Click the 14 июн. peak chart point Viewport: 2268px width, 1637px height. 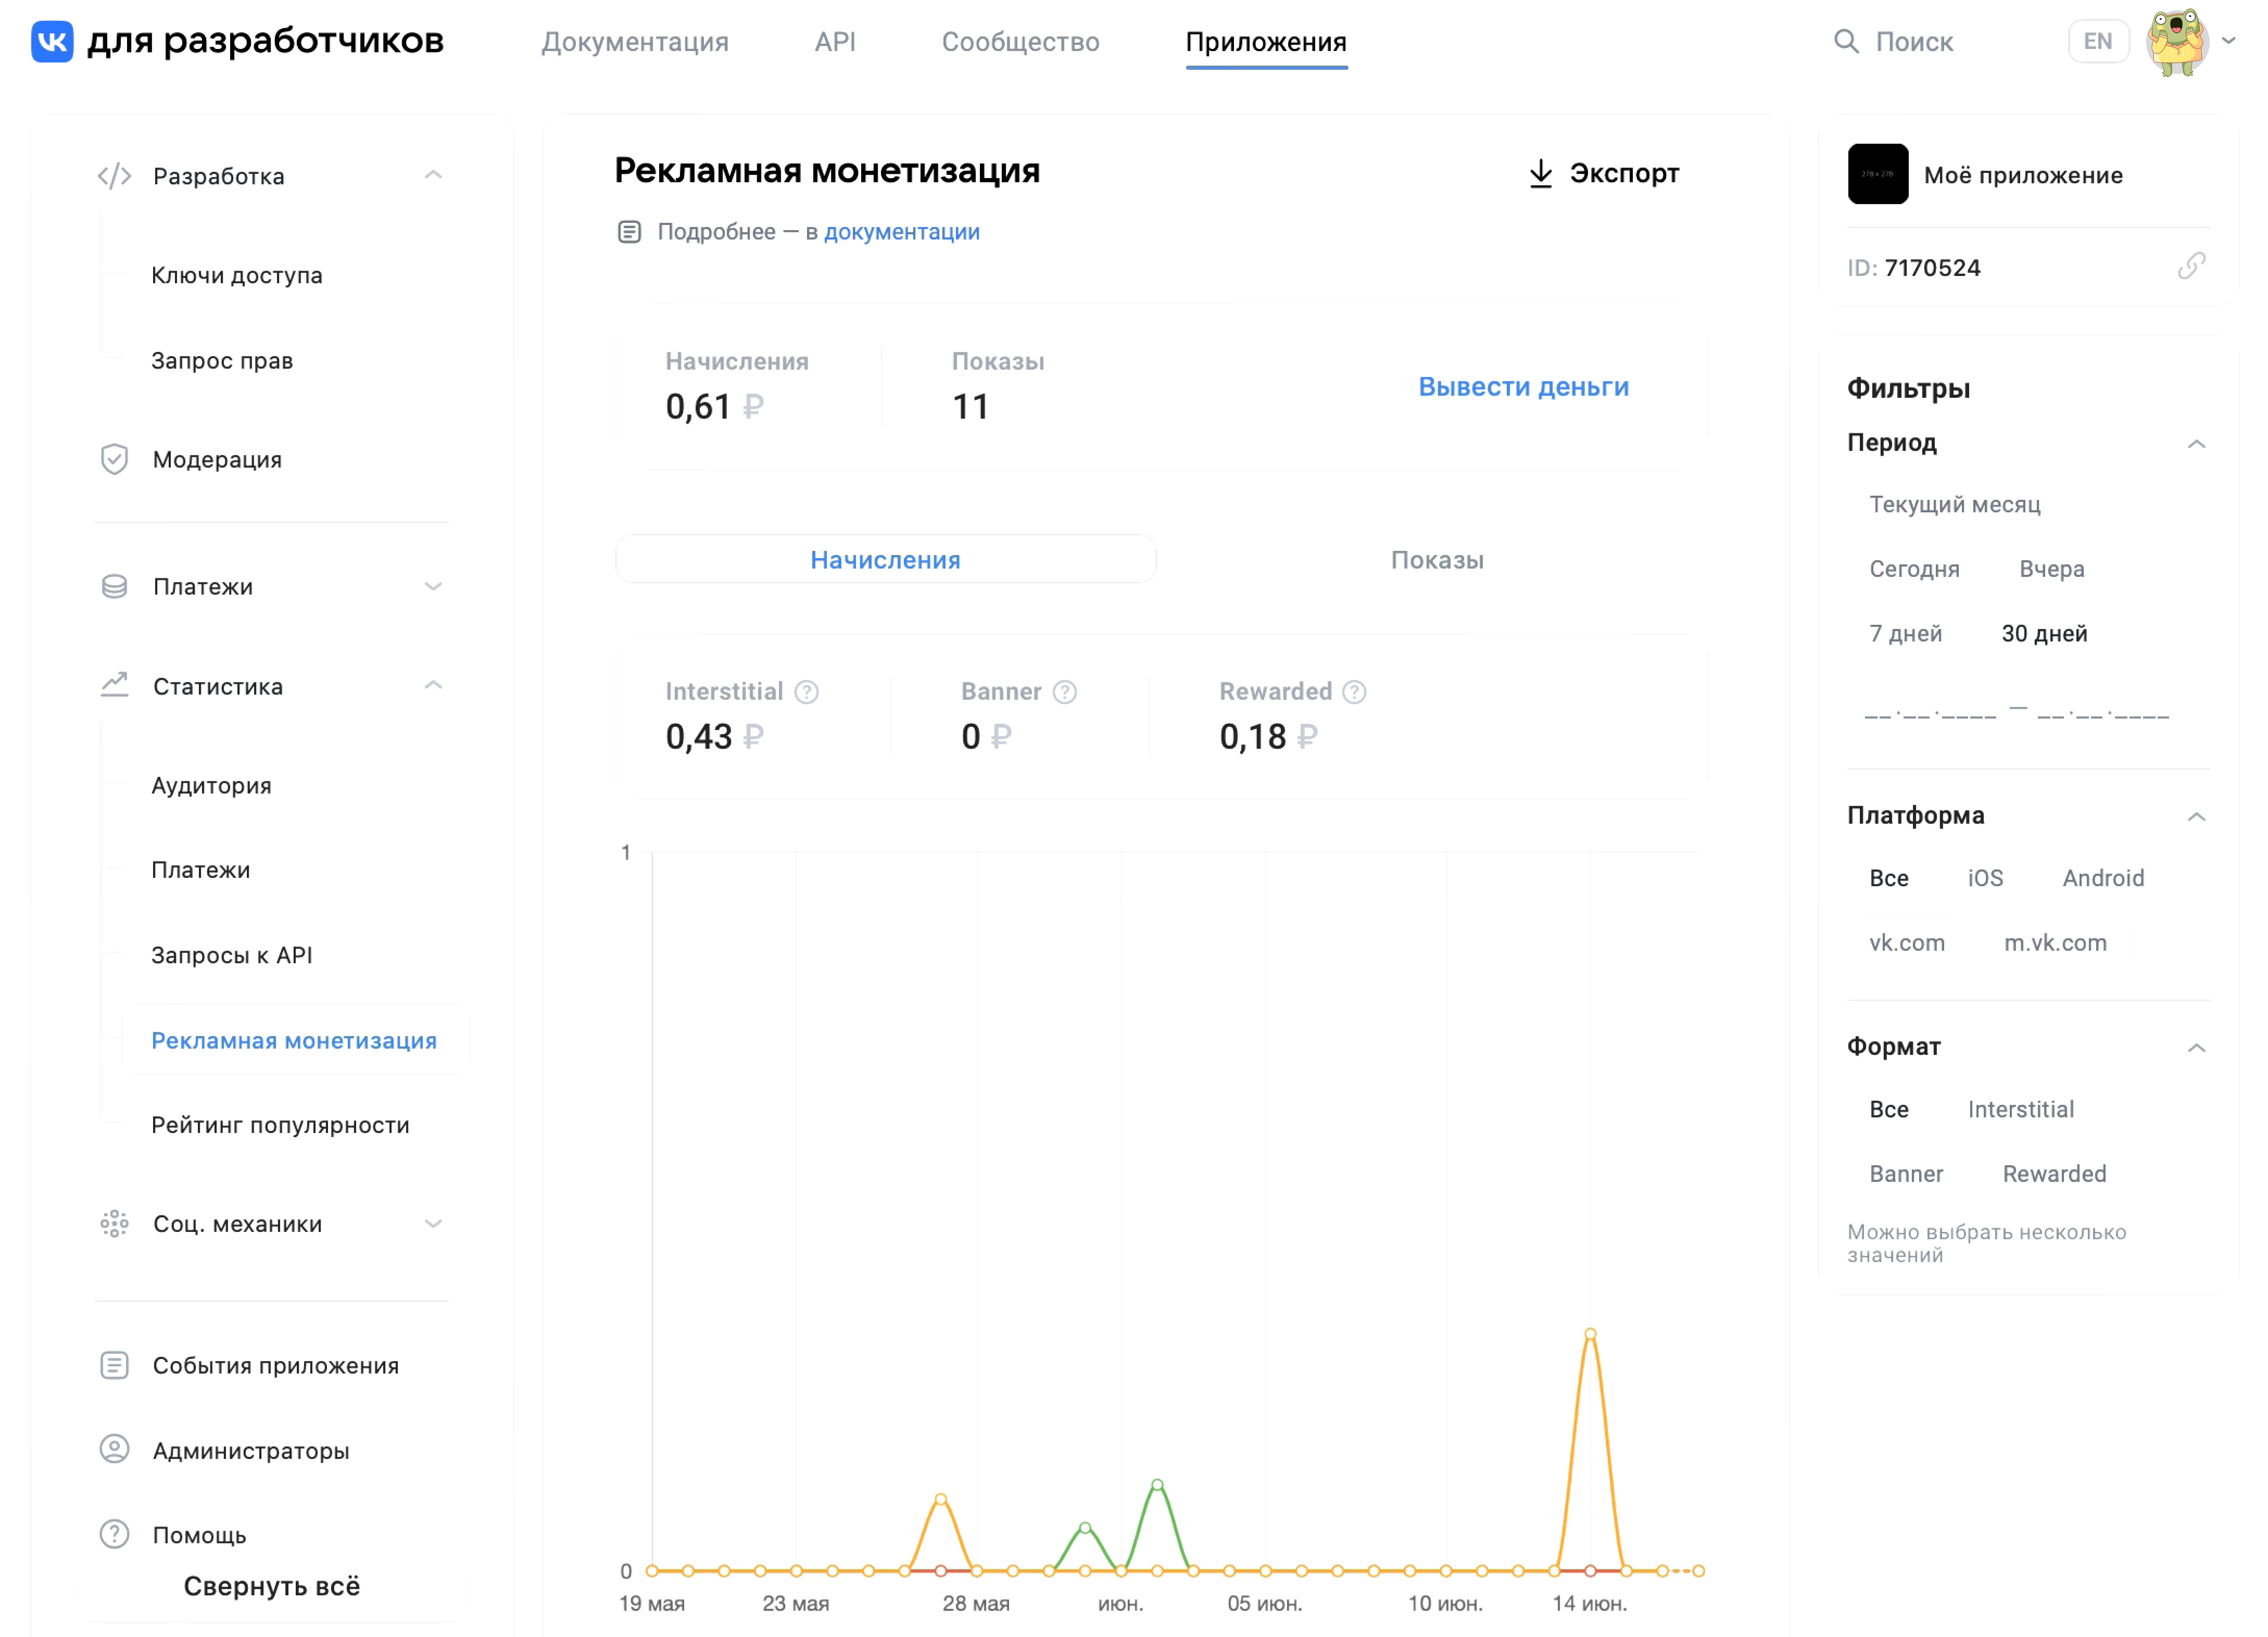click(1590, 1334)
